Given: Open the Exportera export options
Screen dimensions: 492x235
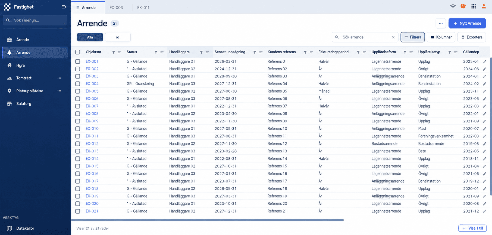Looking at the screenshot, I should point(472,37).
